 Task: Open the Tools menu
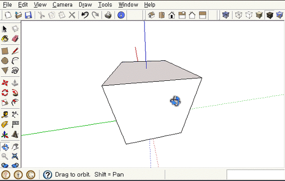coord(105,4)
